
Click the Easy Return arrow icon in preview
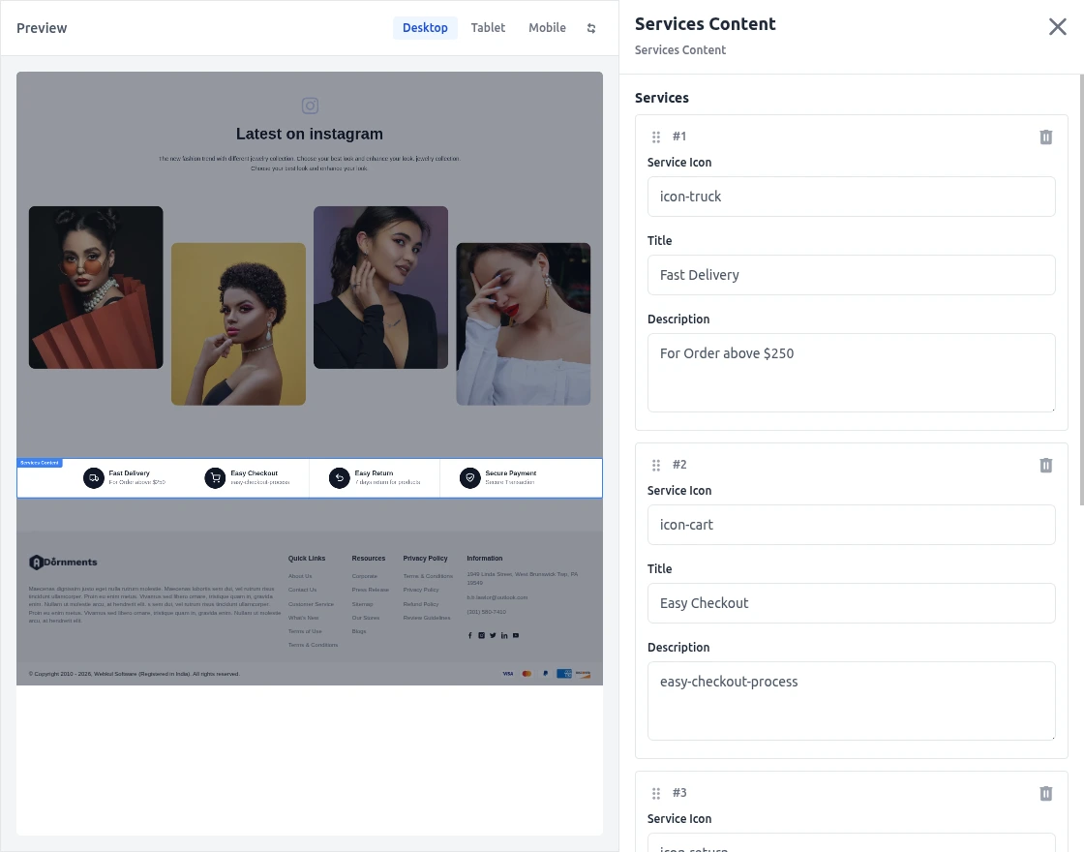pyautogui.click(x=340, y=478)
